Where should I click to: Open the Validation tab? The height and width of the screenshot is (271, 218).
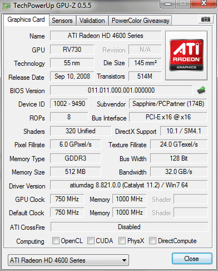tap(92, 21)
